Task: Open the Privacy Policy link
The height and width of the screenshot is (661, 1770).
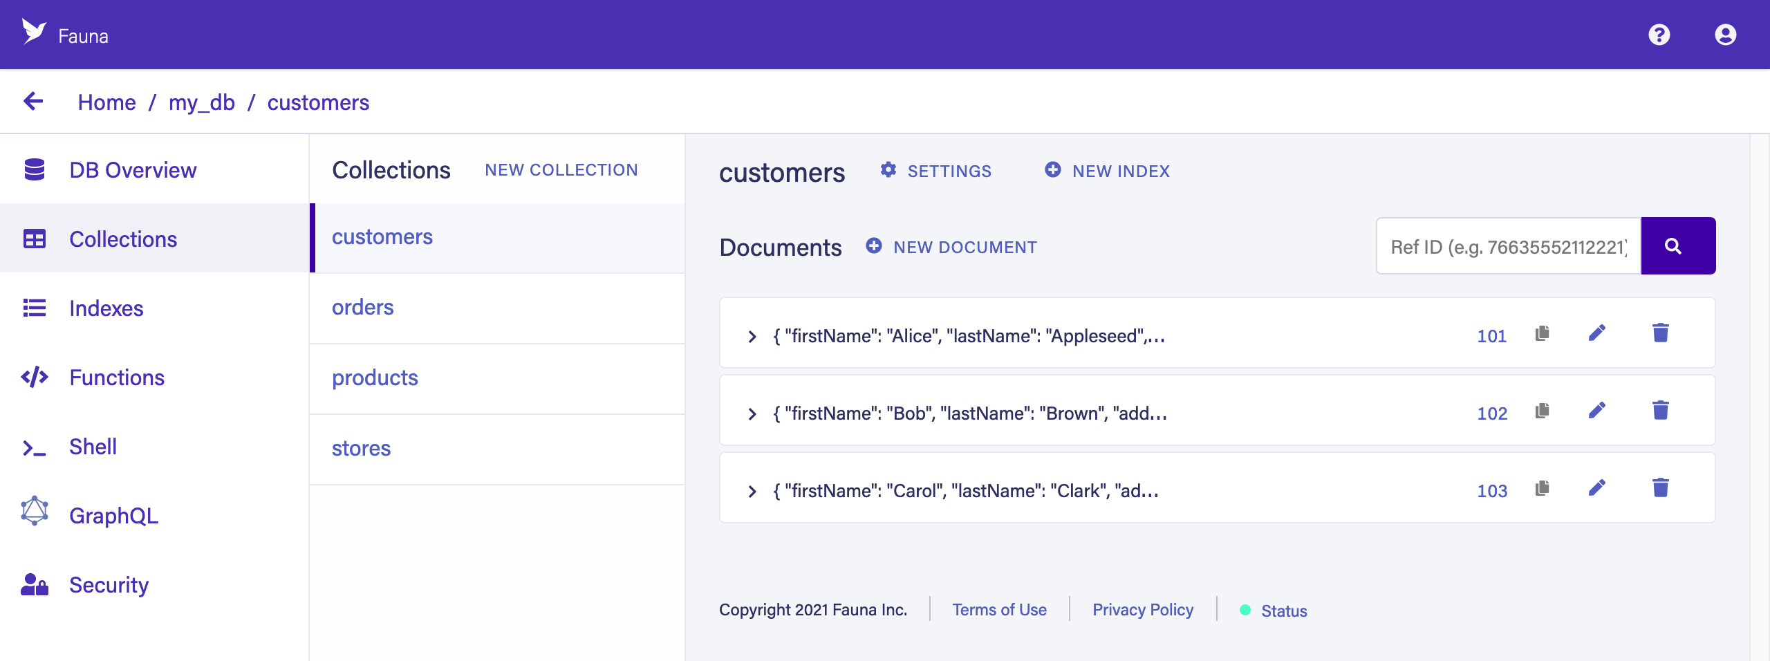Action: coord(1142,610)
